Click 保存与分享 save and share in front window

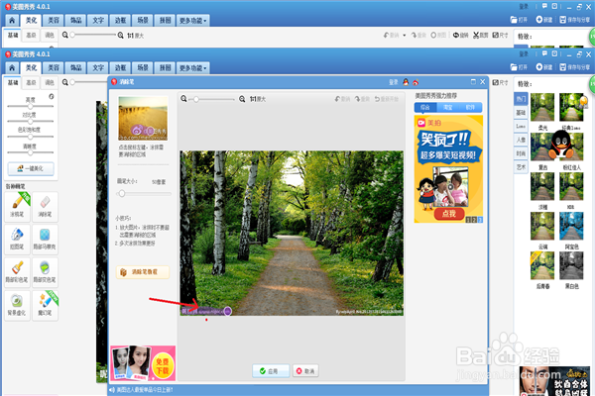574,67
